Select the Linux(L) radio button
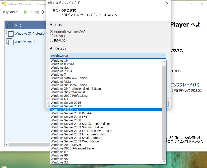The height and width of the screenshot is (168, 207). 52,36
